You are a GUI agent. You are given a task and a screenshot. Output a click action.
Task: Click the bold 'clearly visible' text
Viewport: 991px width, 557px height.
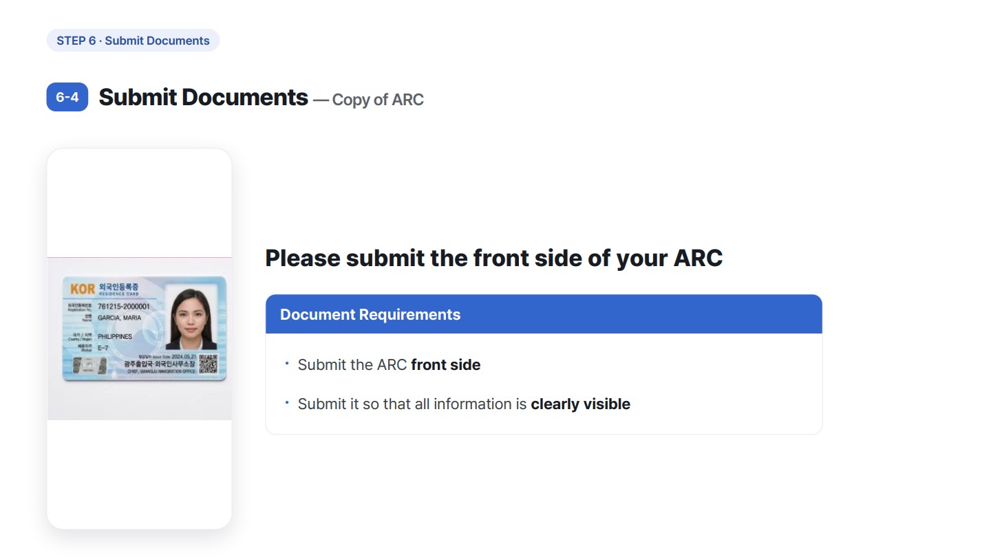(581, 404)
